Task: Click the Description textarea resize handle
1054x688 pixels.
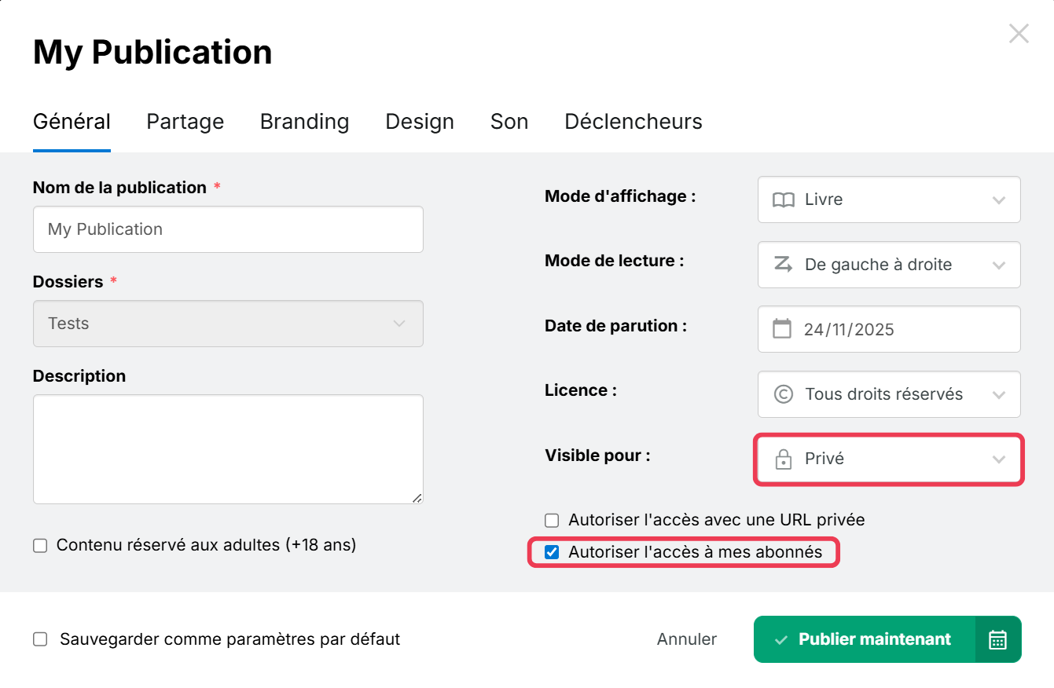Action: 417,497
